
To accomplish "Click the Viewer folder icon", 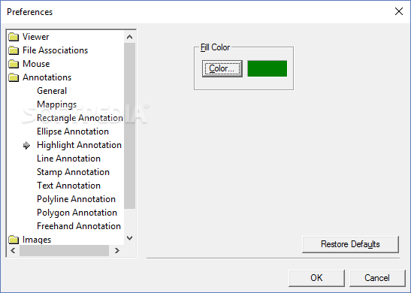I will tap(14, 37).
